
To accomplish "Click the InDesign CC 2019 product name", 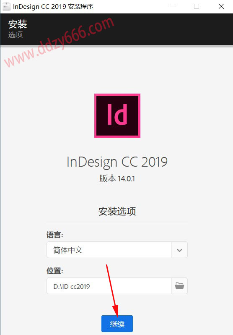I will (117, 162).
